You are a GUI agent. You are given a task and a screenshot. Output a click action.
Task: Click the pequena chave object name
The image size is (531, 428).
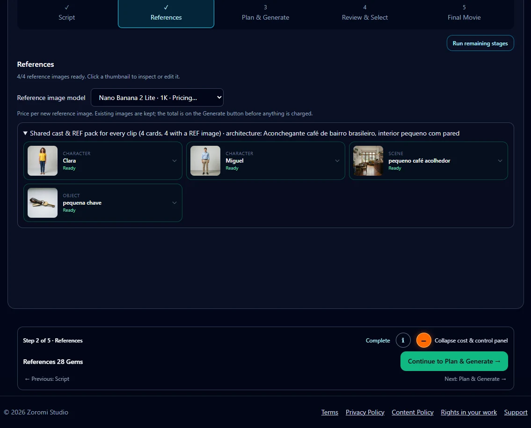(x=82, y=203)
